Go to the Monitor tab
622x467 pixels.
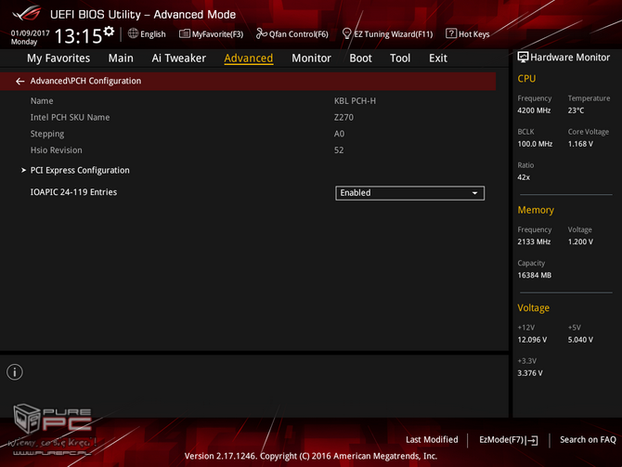click(311, 58)
